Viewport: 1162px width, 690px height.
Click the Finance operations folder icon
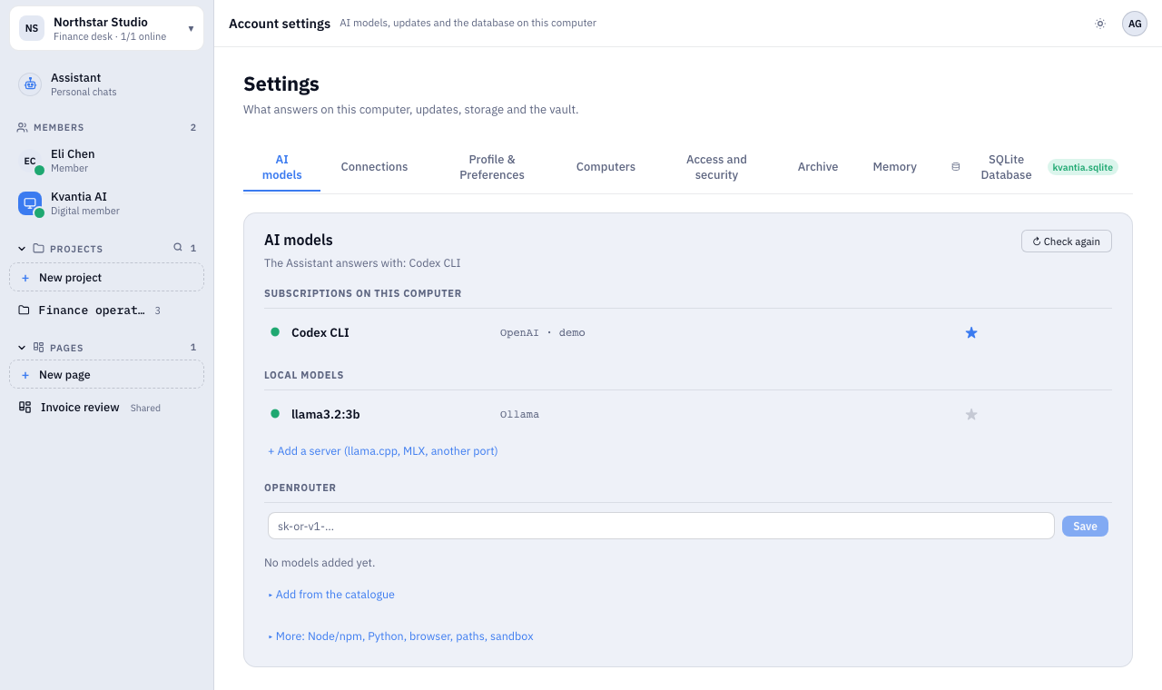(x=25, y=310)
